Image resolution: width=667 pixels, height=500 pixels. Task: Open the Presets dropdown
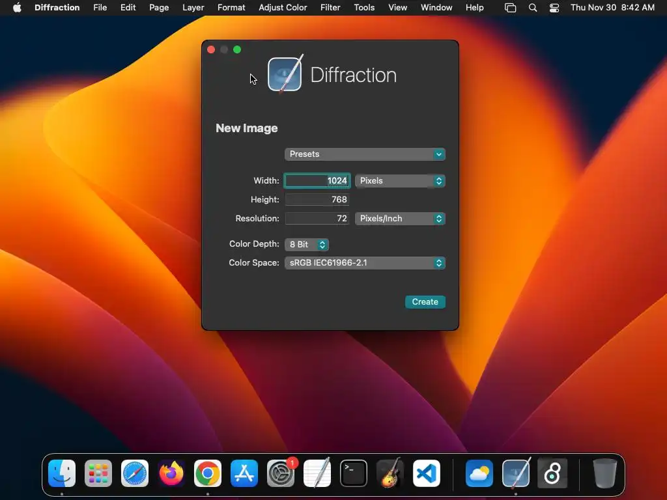365,154
